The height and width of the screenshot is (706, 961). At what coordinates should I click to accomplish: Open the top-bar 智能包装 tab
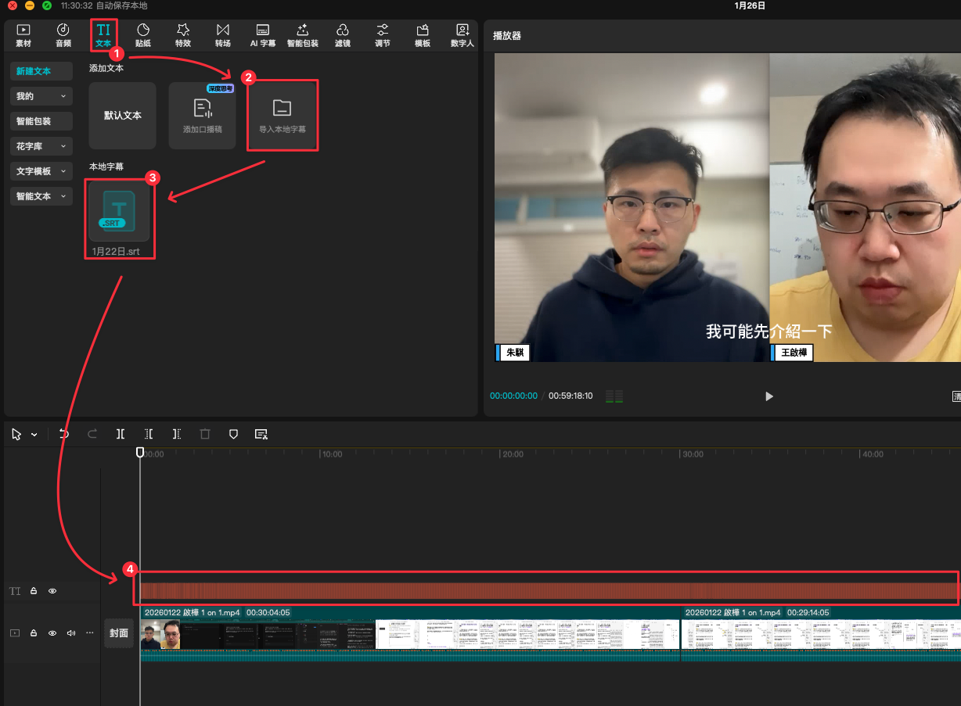click(x=303, y=35)
